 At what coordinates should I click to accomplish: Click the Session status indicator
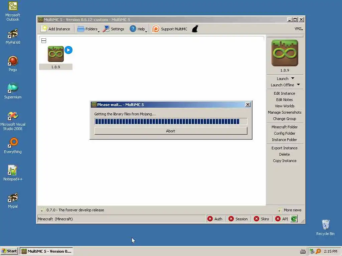click(238, 219)
